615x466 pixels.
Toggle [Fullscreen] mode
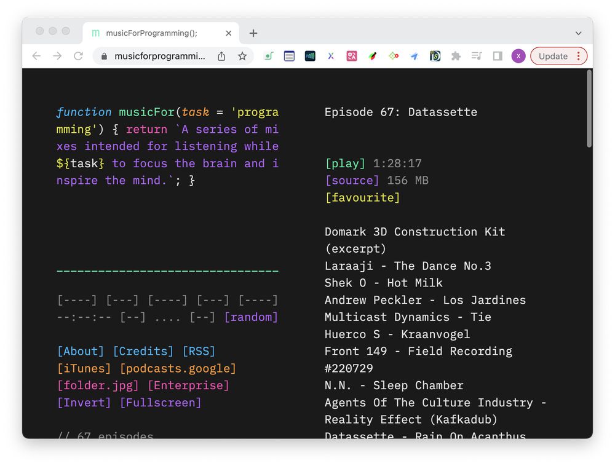pos(161,403)
